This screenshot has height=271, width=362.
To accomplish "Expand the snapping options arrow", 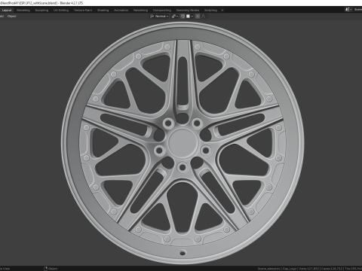I will [x=192, y=17].
